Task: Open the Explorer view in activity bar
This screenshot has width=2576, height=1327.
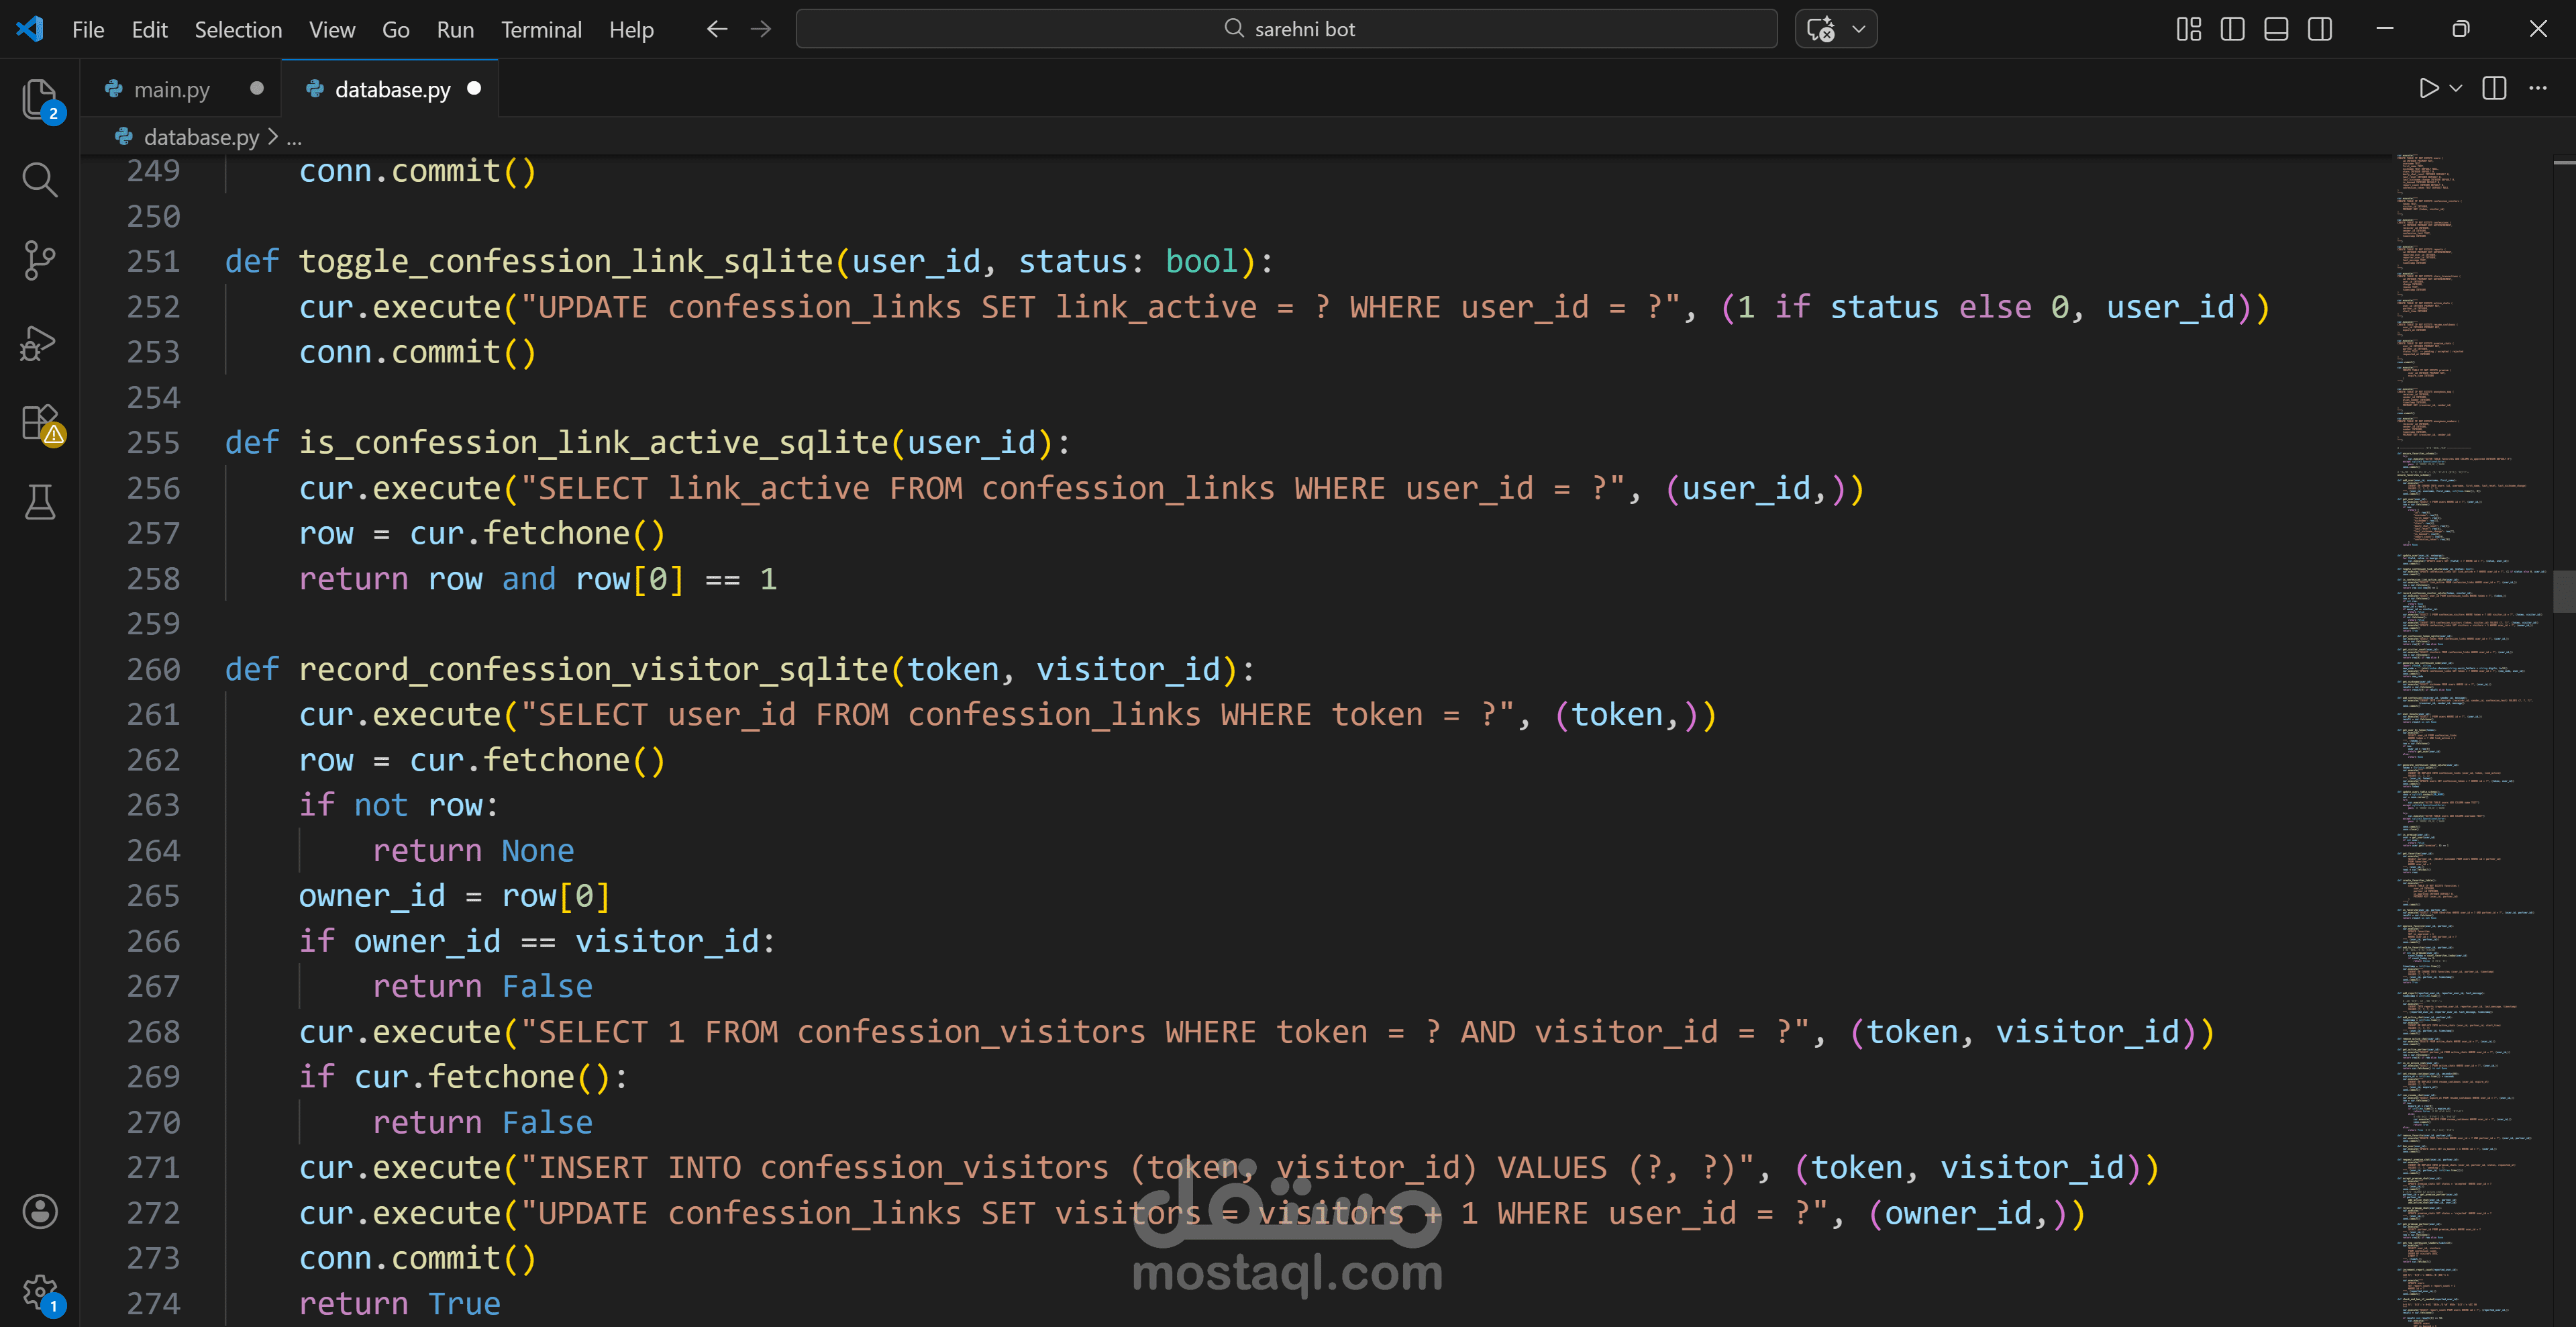Action: 40,100
